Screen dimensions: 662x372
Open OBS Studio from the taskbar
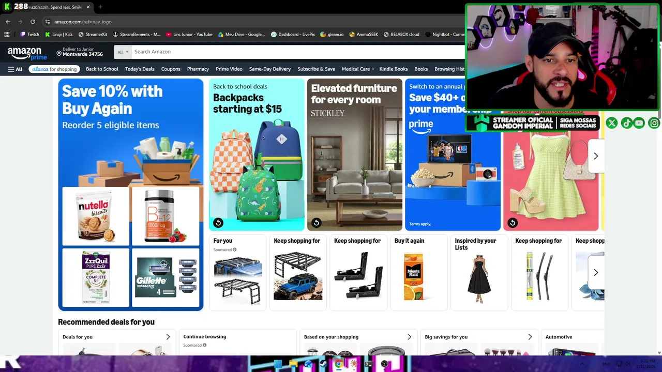[x=384, y=364]
